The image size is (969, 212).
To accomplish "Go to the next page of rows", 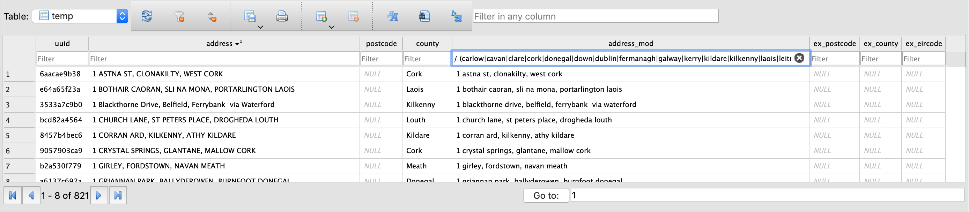I will pos(99,196).
